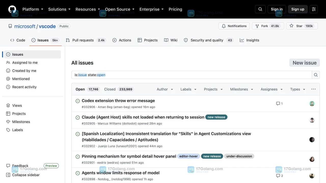This screenshot has height=183, width=326.
Task: Switch to the Code tab
Action: [18, 40]
